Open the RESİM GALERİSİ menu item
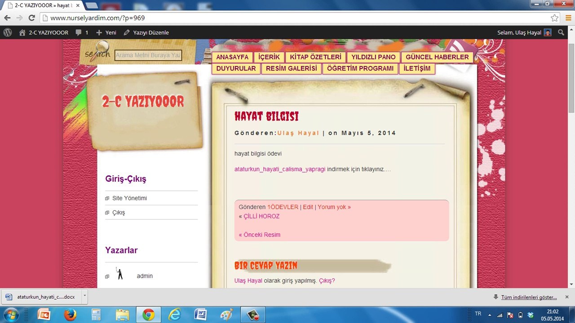 (x=291, y=69)
